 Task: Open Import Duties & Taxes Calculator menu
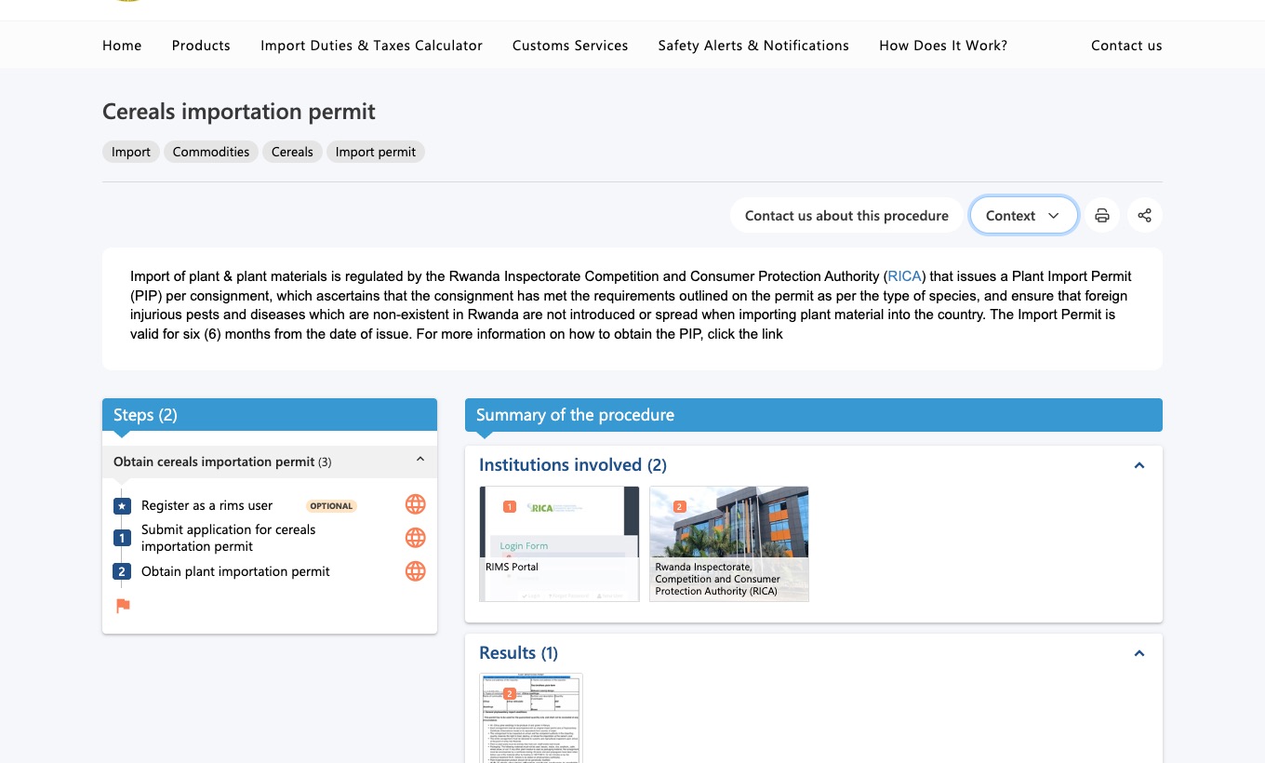click(x=371, y=45)
